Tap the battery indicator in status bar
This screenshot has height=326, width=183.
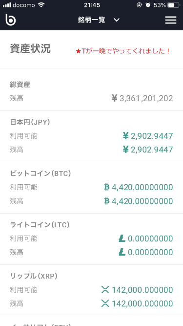[174, 5]
